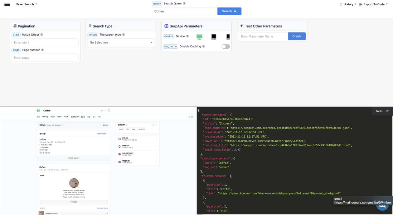The height and width of the screenshot is (215, 393).
Task: Click the green Naver N logo
Action: (38, 110)
